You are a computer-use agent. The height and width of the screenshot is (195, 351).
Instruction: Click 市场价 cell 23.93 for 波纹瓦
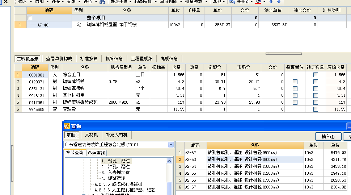[244, 103]
